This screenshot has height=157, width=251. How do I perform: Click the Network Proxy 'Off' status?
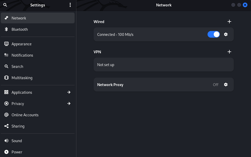point(216,85)
